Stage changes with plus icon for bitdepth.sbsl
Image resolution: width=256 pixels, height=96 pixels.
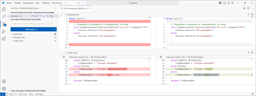[x=249, y=14]
